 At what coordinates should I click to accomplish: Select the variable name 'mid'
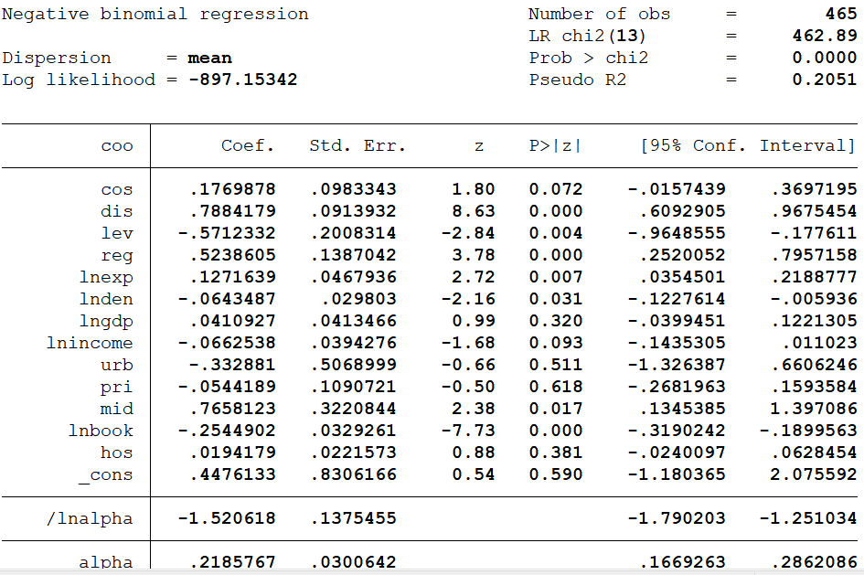click(x=117, y=410)
